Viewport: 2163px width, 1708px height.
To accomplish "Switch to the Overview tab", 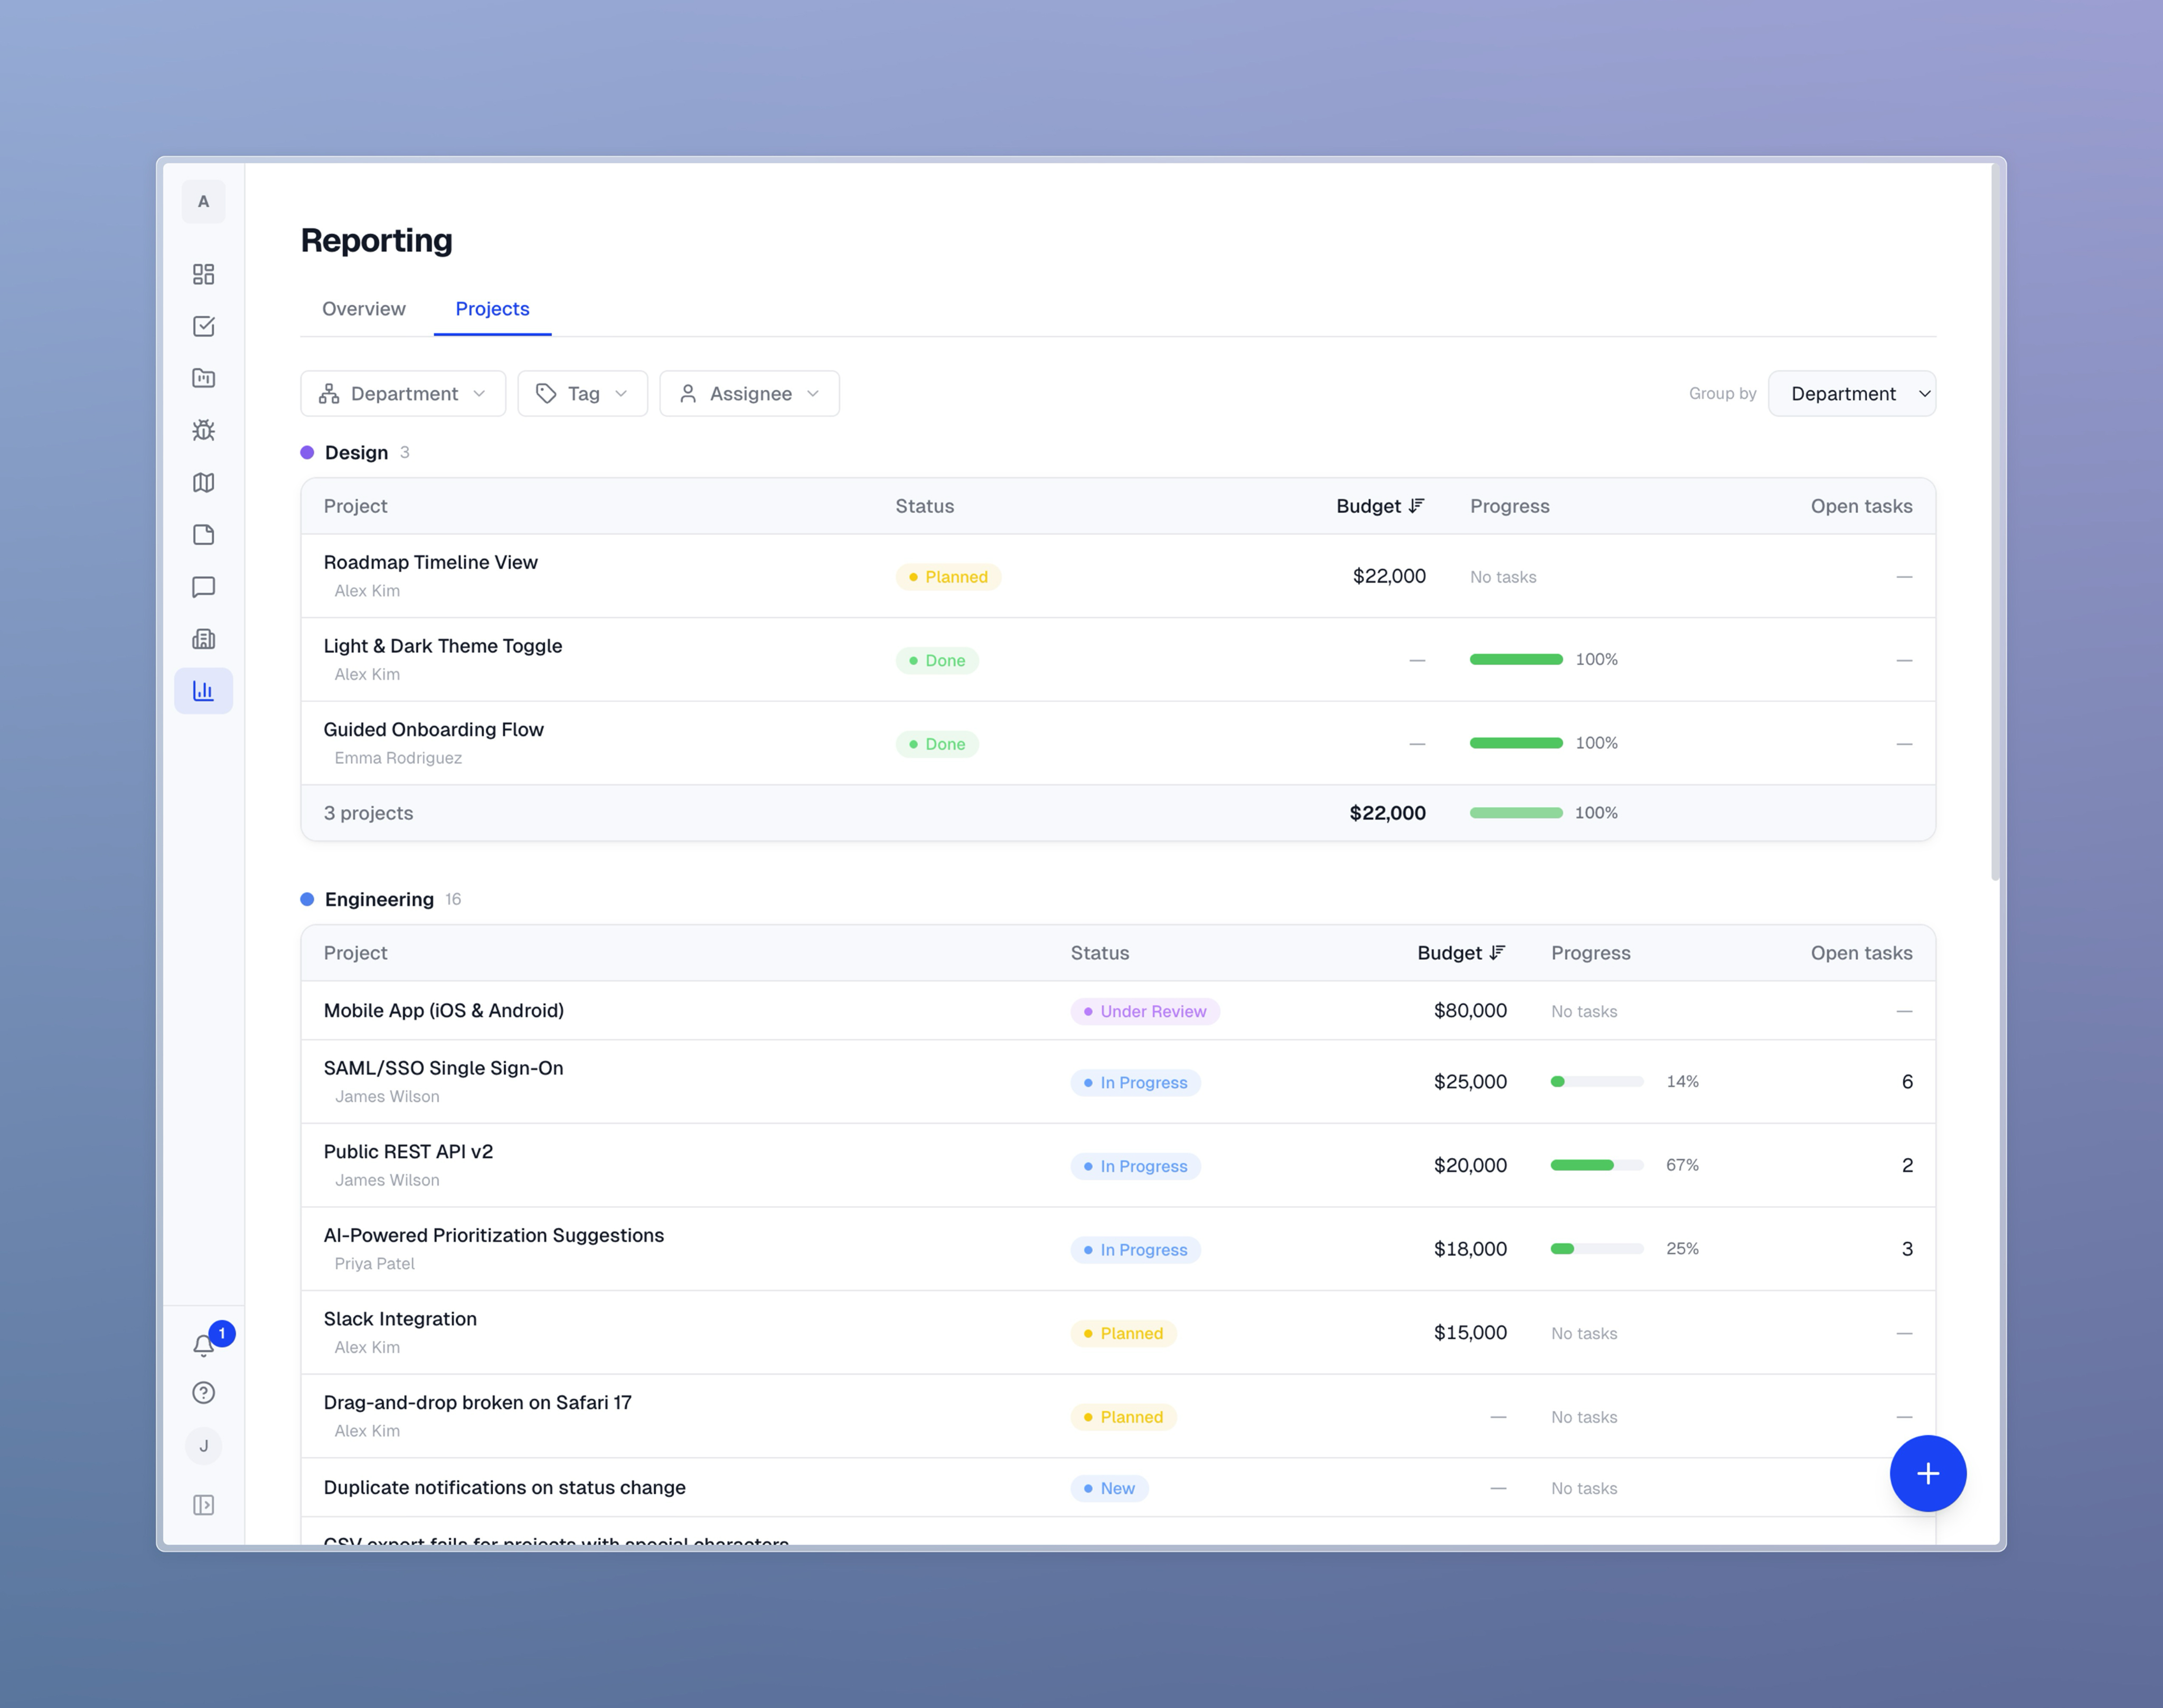I will [x=364, y=309].
